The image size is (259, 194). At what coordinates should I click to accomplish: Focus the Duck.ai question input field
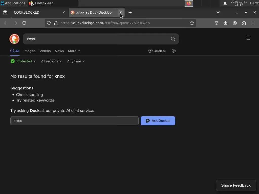pyautogui.click(x=74, y=121)
